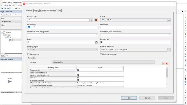Viewport: 187px width, 105px height.
Task: Select page 1 in the tree
Action: tap(12, 40)
